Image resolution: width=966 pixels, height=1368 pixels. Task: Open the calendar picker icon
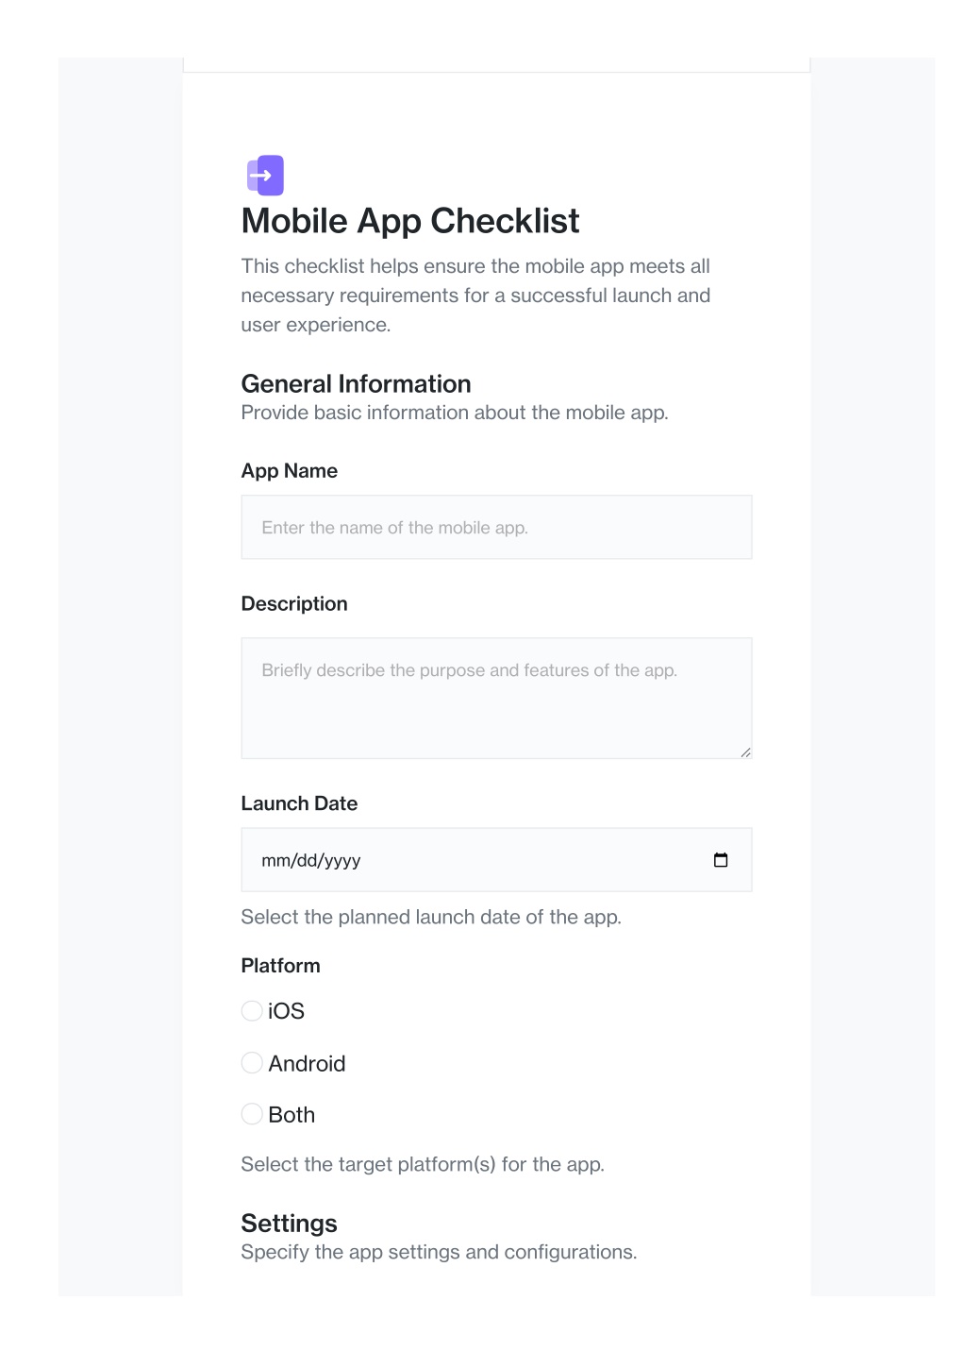721,860
